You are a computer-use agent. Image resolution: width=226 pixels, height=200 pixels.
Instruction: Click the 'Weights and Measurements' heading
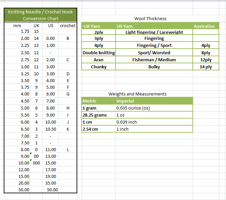(137, 94)
